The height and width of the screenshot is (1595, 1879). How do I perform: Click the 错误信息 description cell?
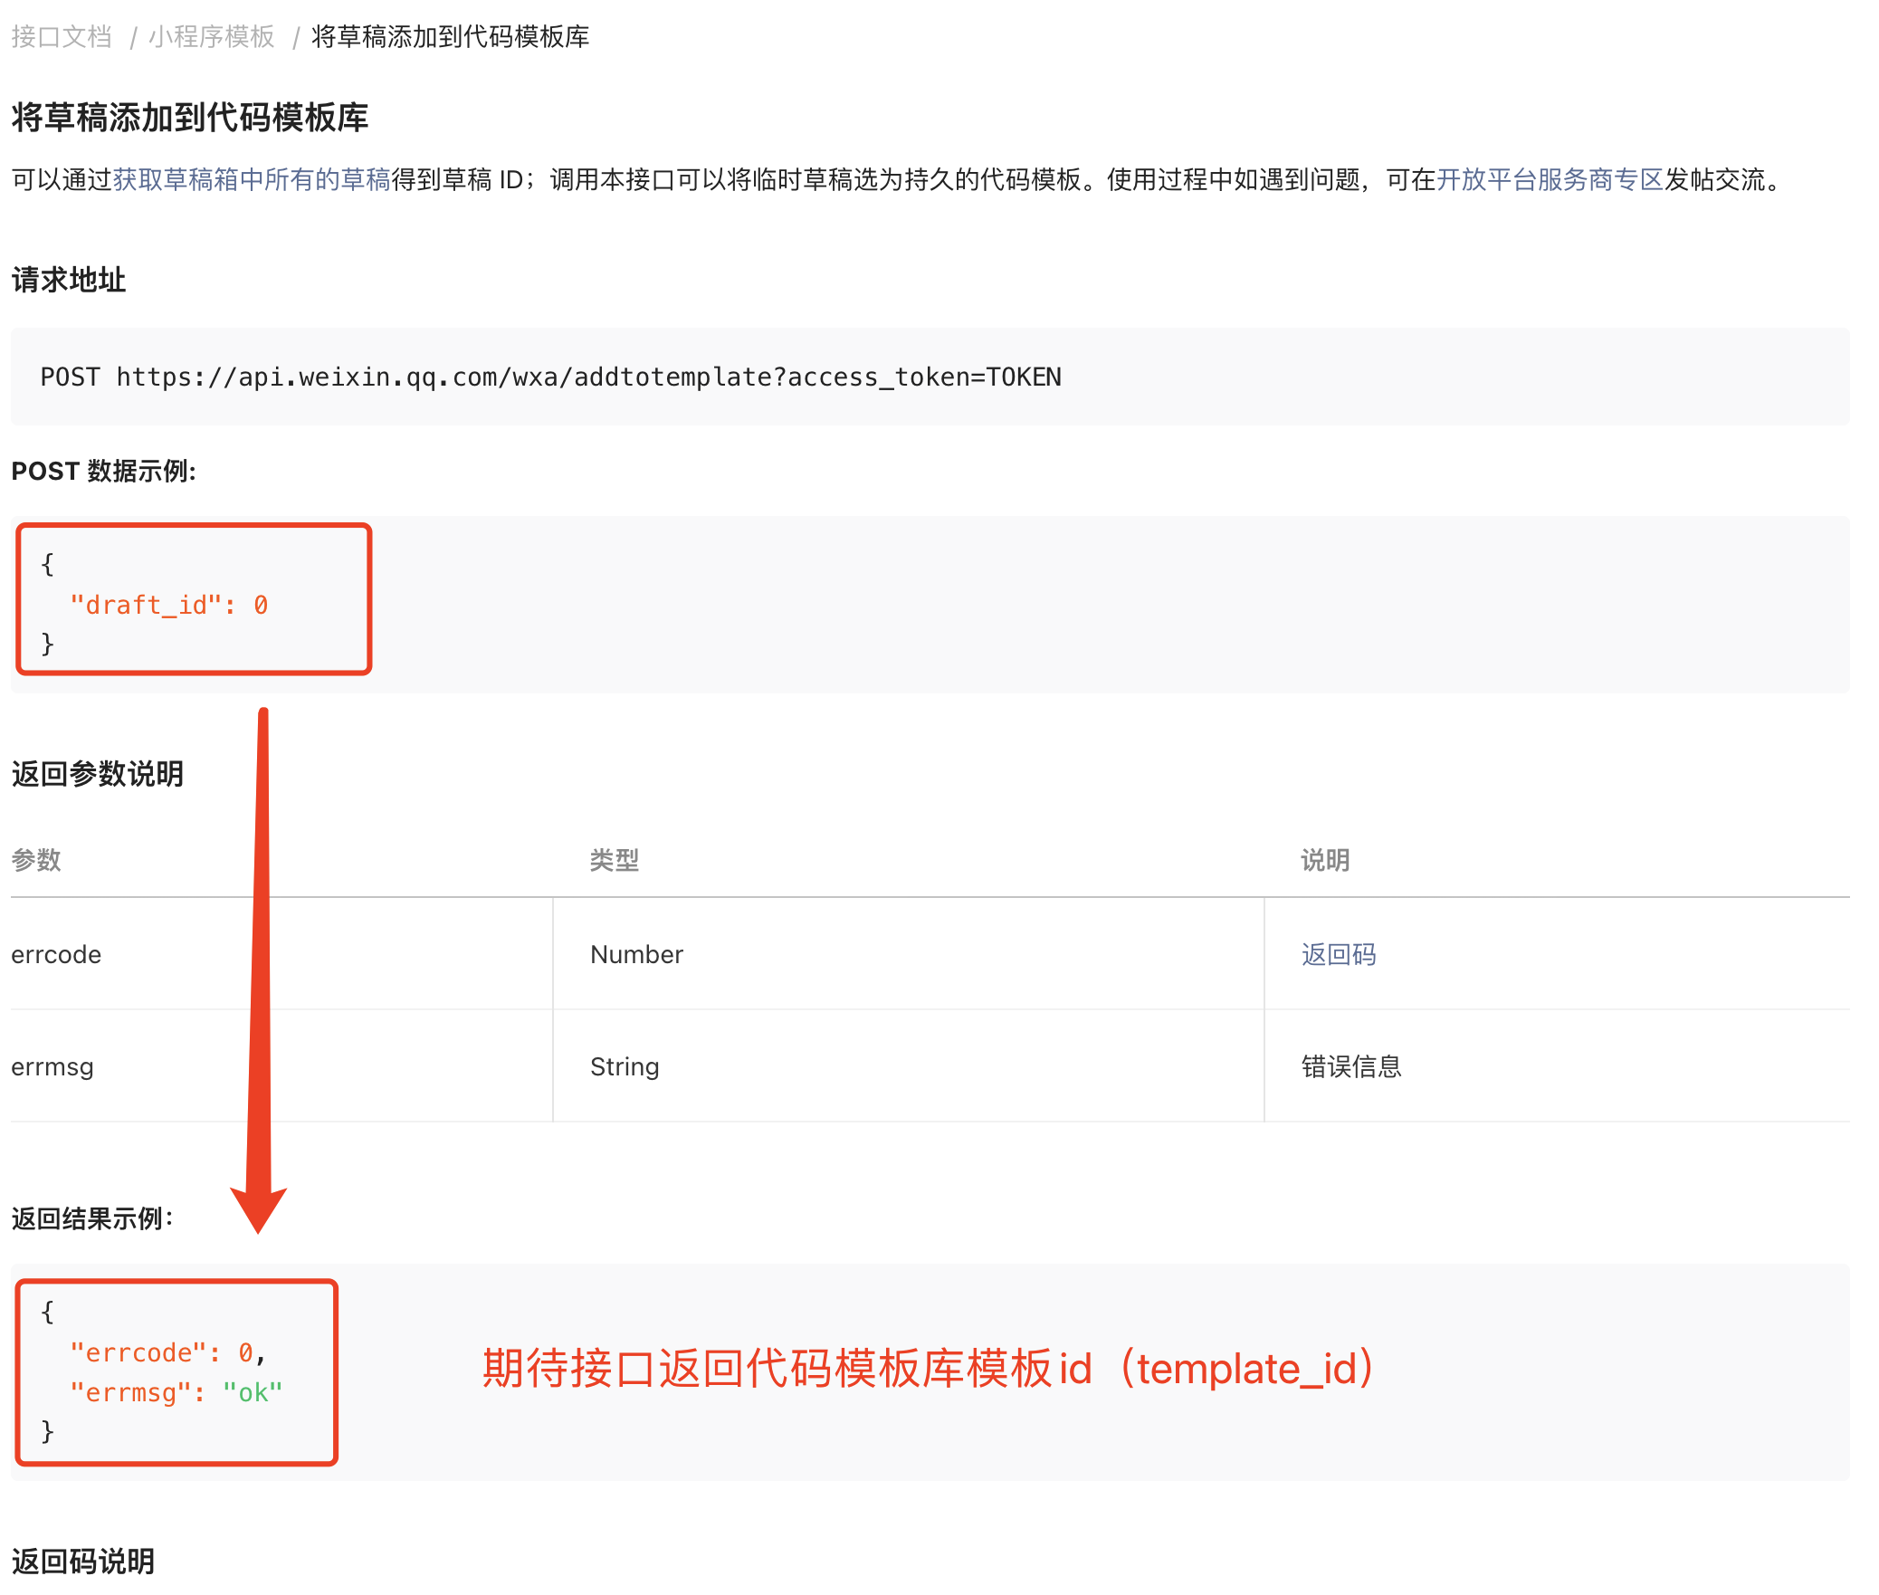click(1350, 1066)
